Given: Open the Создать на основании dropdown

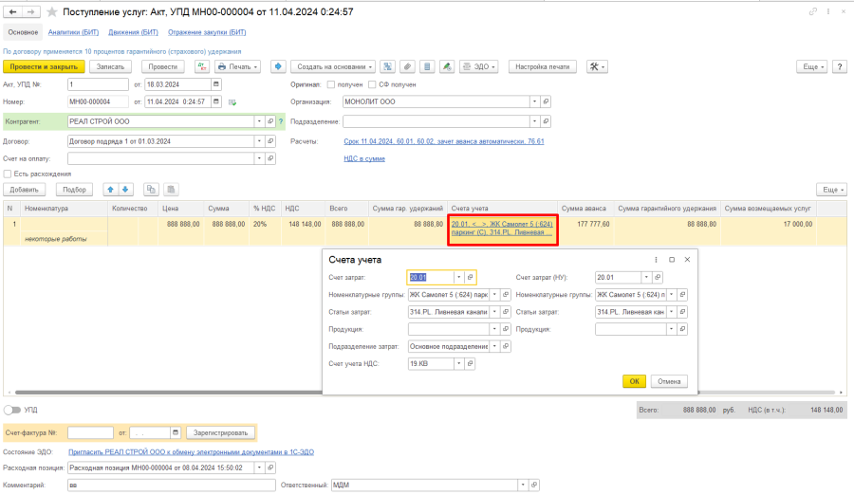Looking at the screenshot, I should click(x=334, y=66).
